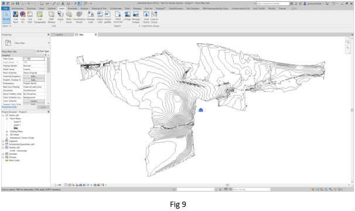
Task: Select the Modify tool in the ribbon
Action: [6, 17]
